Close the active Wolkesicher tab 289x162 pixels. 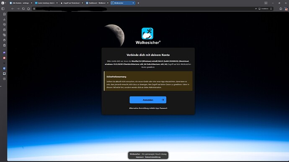tap(133, 3)
